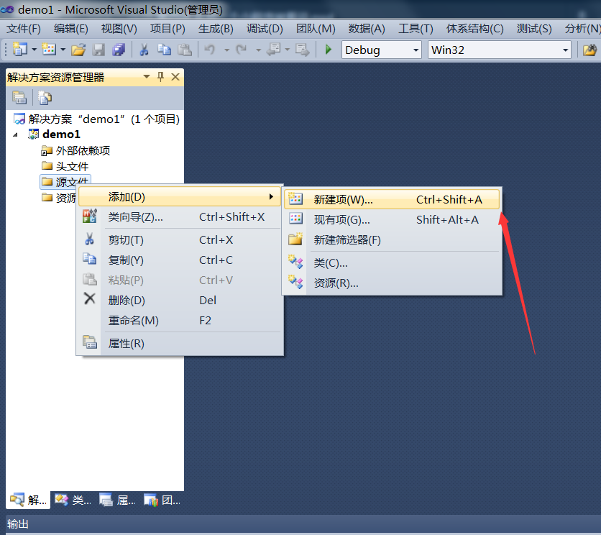601x535 pixels.
Task: Choose 剪切(T) in the context menu
Action: pyautogui.click(x=180, y=240)
